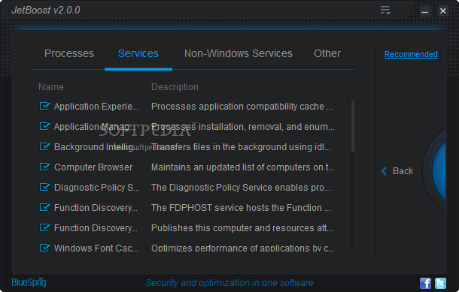Screen dimensions: 459x292
Task: Toggle Diagnostic Policy Service checkbox
Action: [x=45, y=187]
